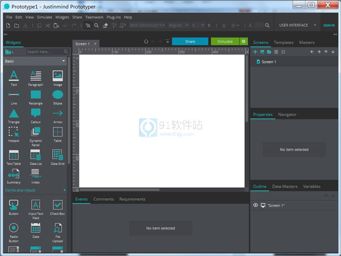Click the Check Box widget

pyautogui.click(x=57, y=205)
